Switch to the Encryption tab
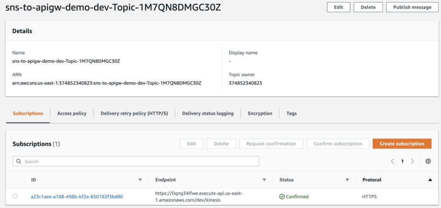Viewport: 441px width, 208px height. 260,113
